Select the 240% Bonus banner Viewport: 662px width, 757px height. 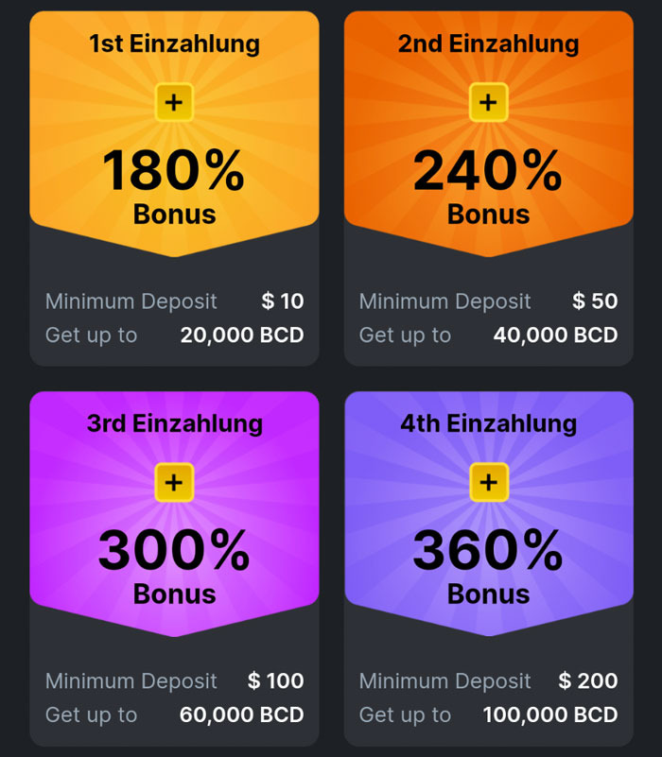point(489,134)
